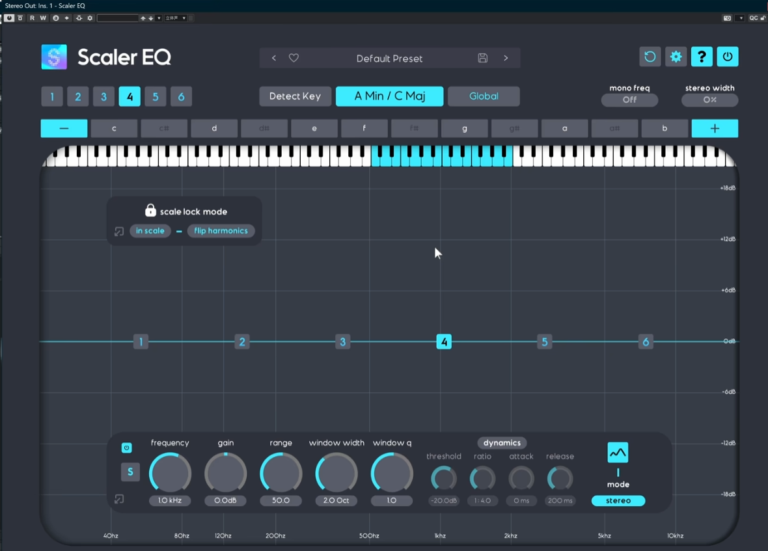Image resolution: width=768 pixels, height=551 pixels.
Task: Open Default Preset name menu
Action: coord(389,59)
